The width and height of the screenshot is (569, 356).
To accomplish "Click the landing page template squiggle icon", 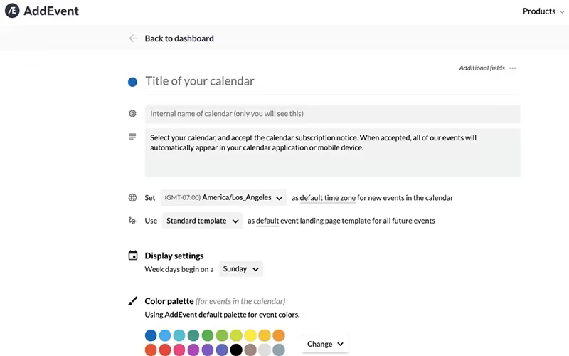I will [x=132, y=221].
